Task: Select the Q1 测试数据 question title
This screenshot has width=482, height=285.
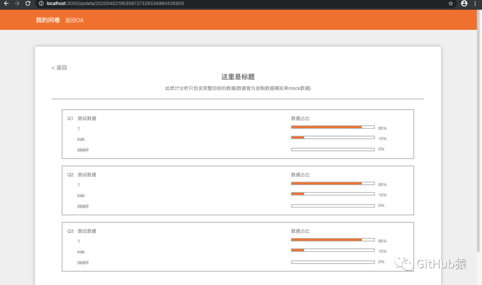Action: (87, 118)
